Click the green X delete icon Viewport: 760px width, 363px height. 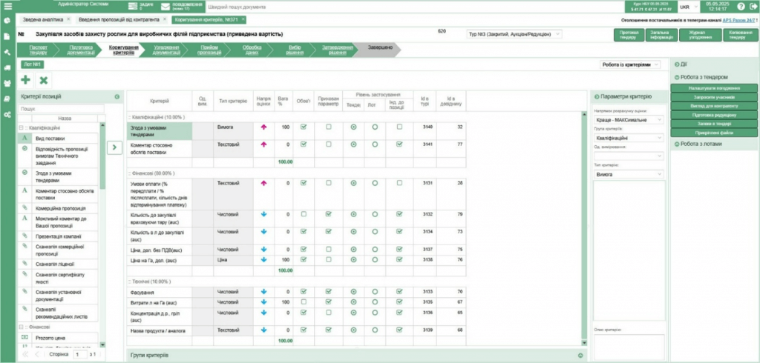pyautogui.click(x=44, y=80)
